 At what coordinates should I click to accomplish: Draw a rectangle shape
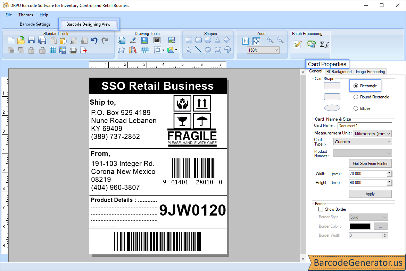point(189,40)
